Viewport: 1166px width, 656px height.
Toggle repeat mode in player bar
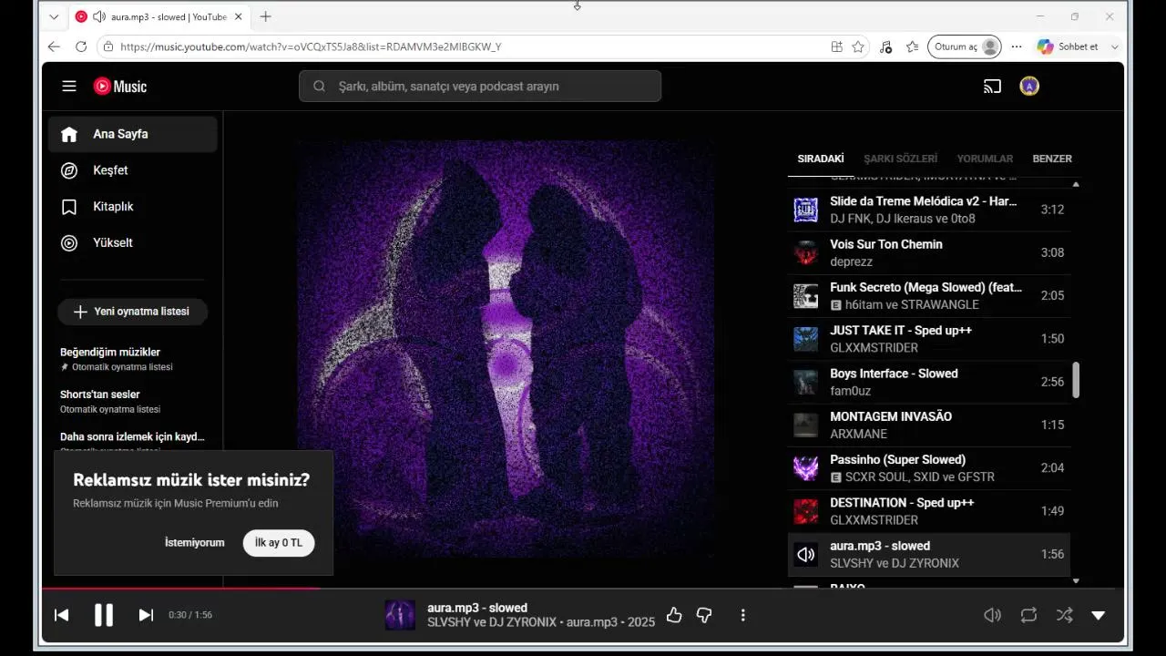[x=1028, y=615]
